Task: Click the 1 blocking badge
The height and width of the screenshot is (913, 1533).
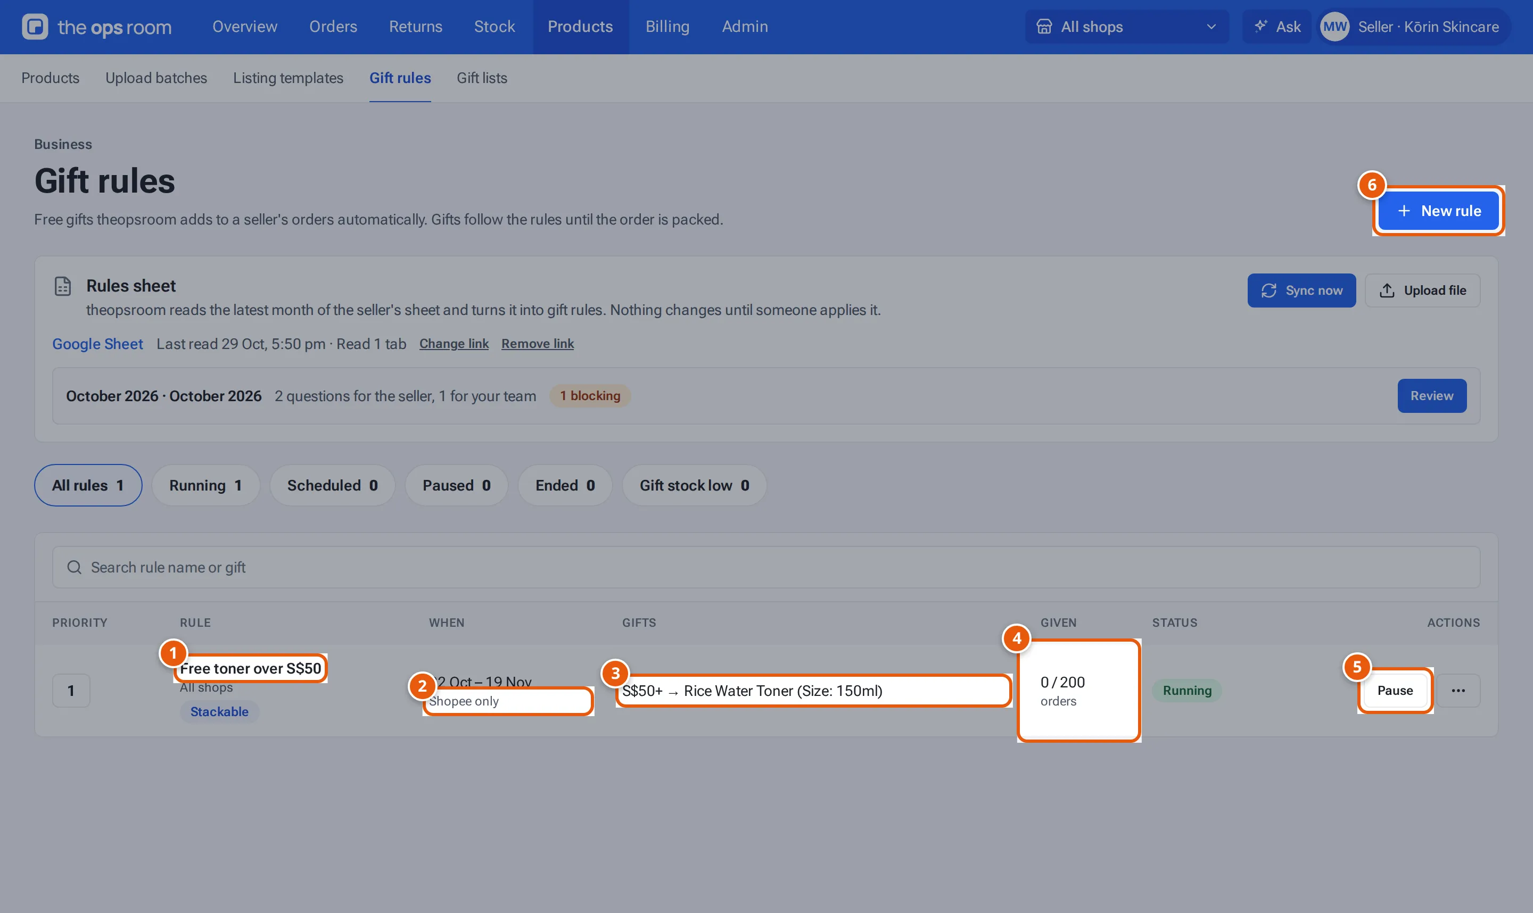Action: coord(590,396)
